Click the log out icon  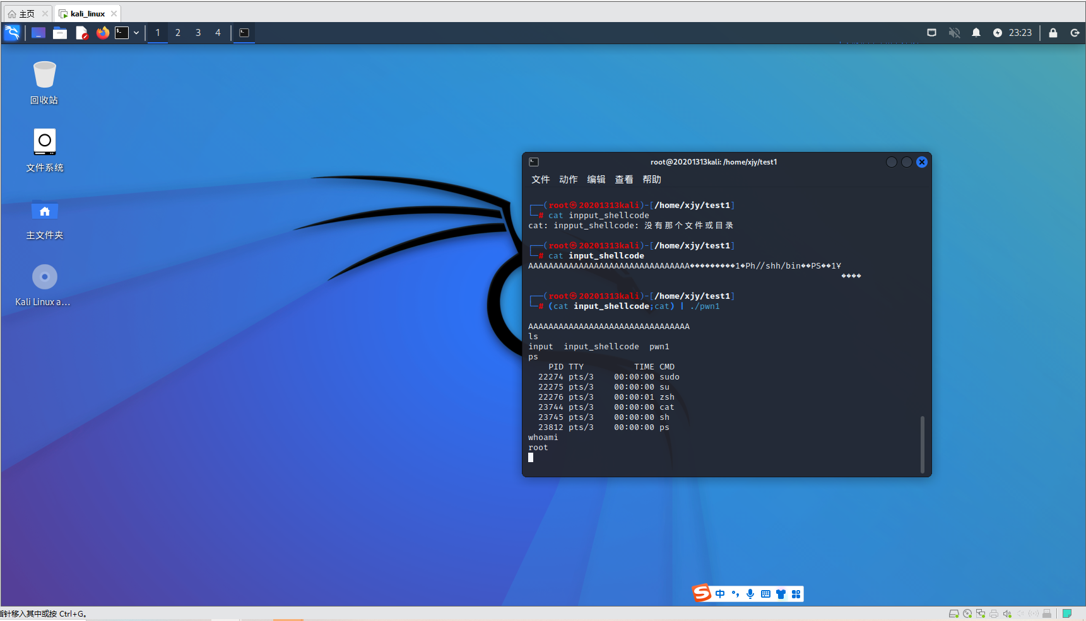click(1075, 33)
